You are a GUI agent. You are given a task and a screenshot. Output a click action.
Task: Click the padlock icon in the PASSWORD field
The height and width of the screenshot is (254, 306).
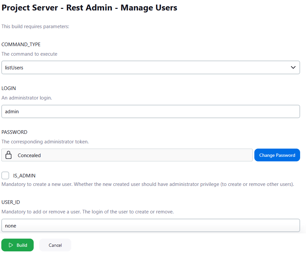(8, 155)
